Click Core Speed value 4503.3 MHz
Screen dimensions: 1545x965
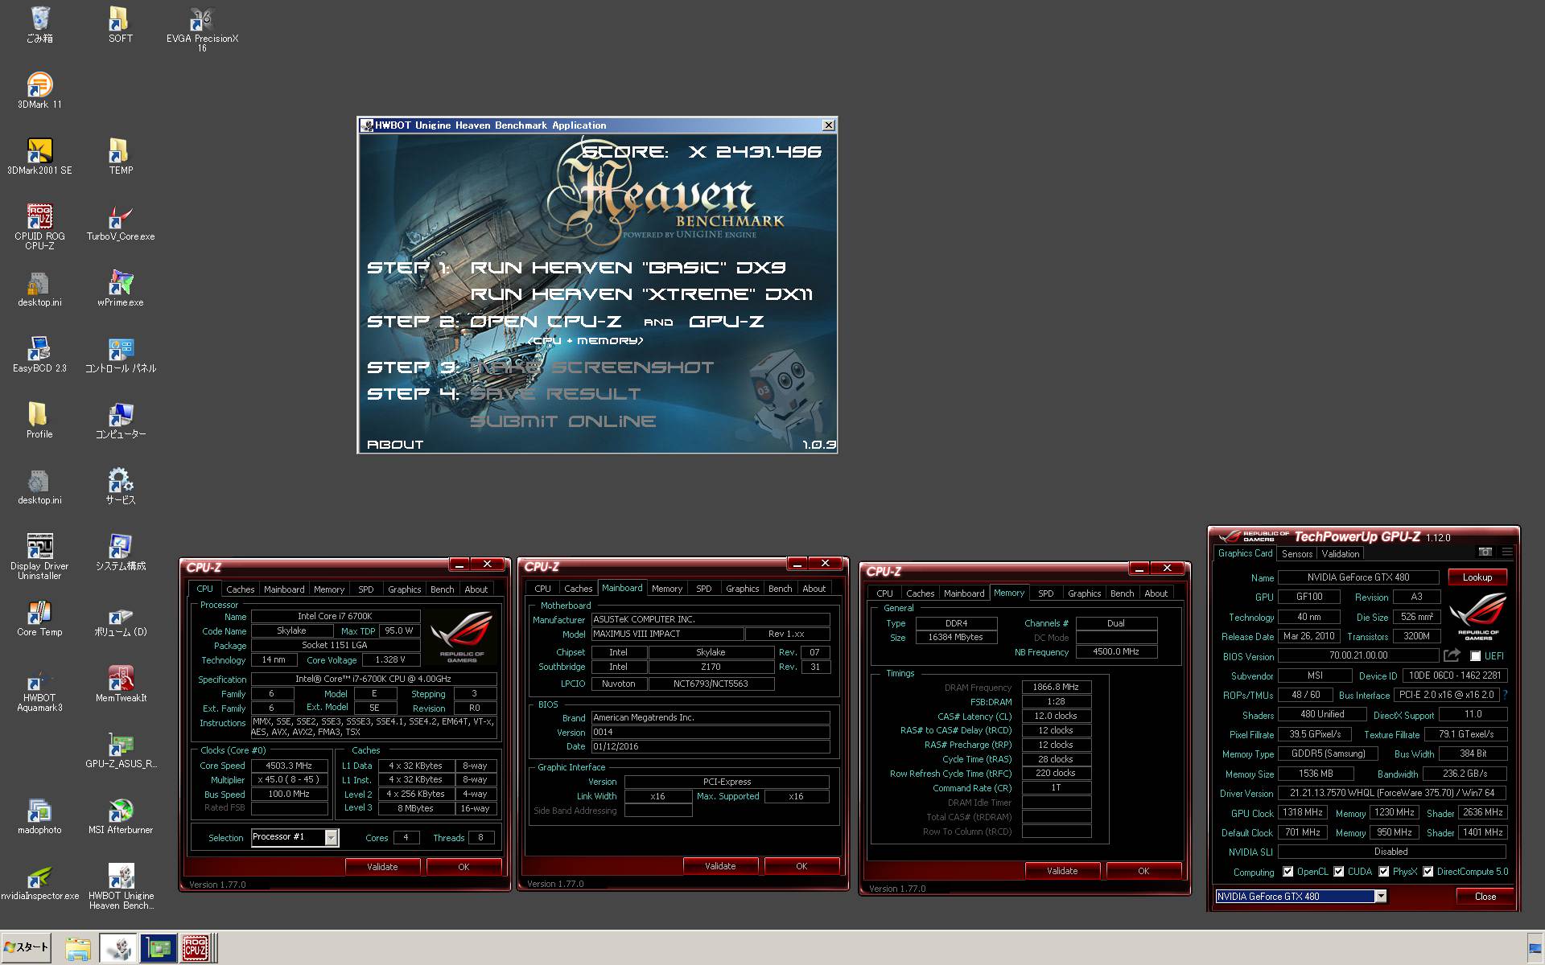(x=289, y=766)
